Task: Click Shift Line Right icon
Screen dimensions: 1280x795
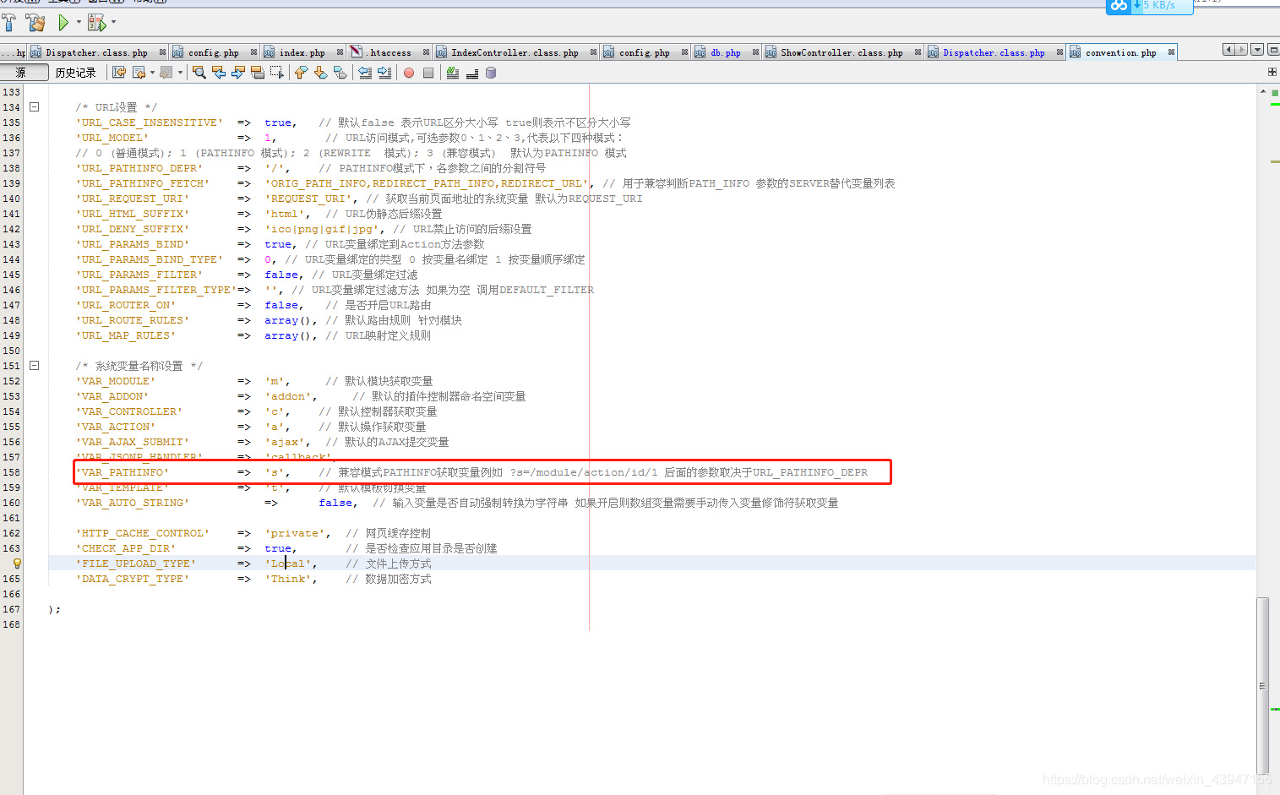Action: (384, 73)
